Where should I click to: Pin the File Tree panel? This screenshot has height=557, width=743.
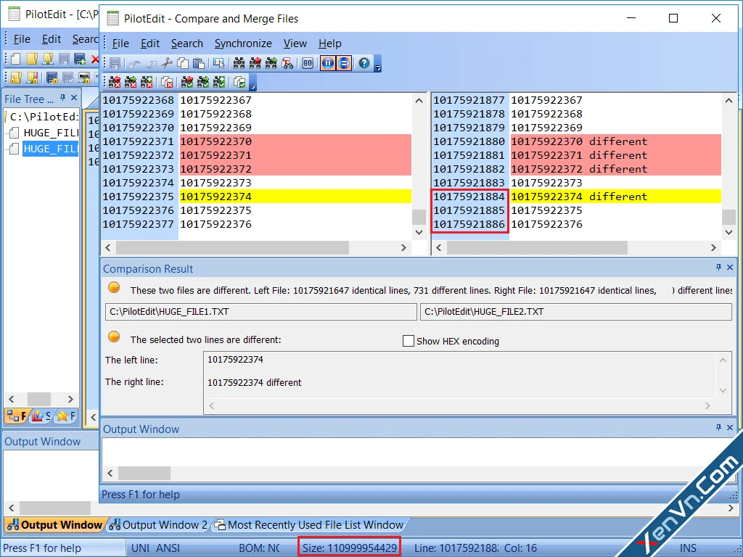click(62, 98)
